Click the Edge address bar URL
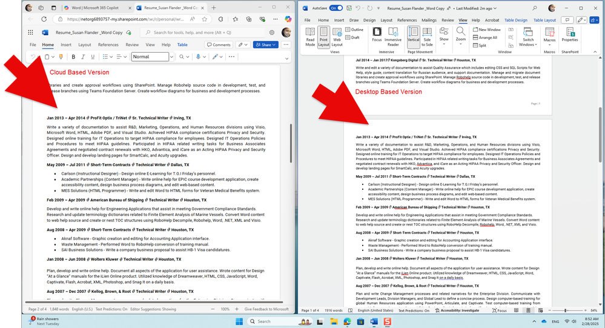The width and height of the screenshot is (605, 328). [x=125, y=19]
